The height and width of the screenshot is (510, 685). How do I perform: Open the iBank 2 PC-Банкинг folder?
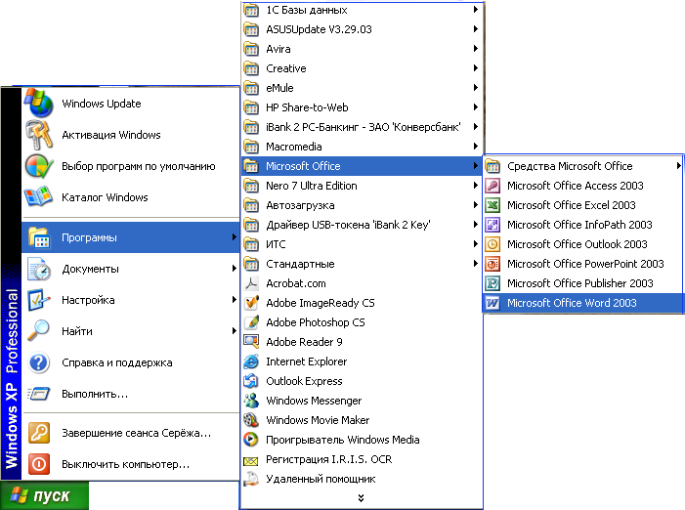pos(362,127)
